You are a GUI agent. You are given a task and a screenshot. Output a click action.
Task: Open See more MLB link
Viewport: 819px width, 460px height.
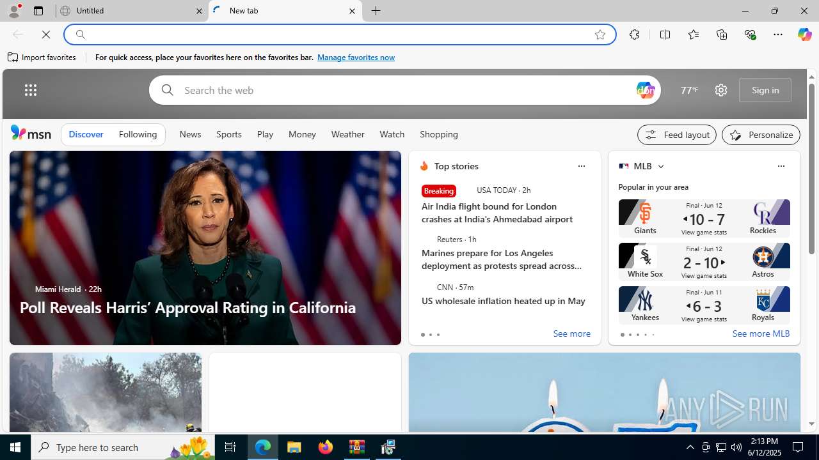761,333
